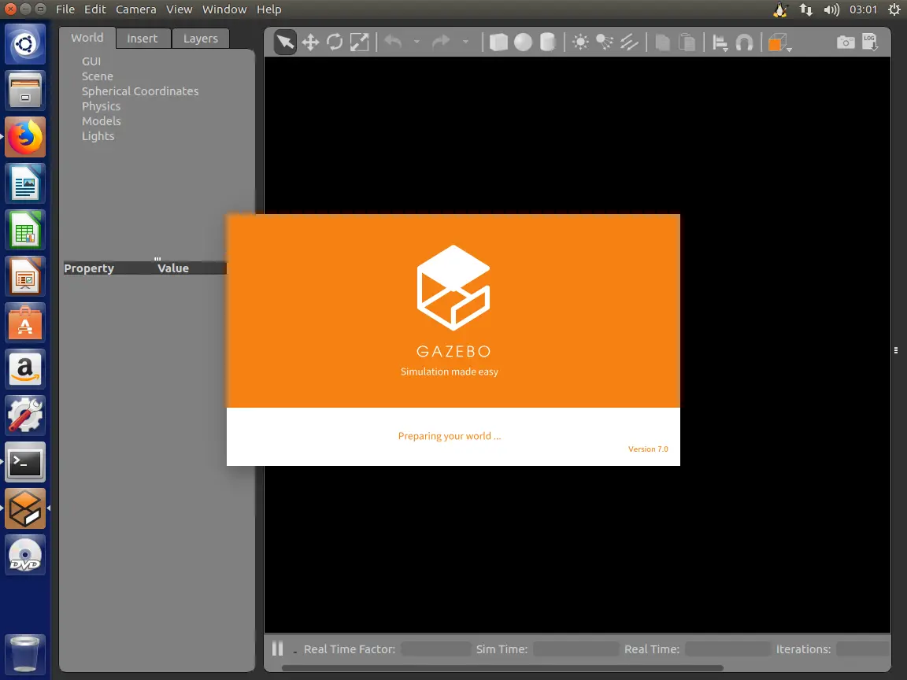
Task: Switch to the Insert tab
Action: coord(143,38)
